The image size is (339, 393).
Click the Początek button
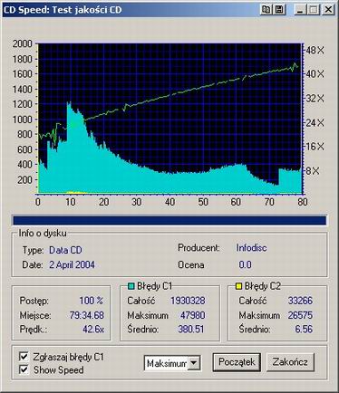[x=237, y=362]
